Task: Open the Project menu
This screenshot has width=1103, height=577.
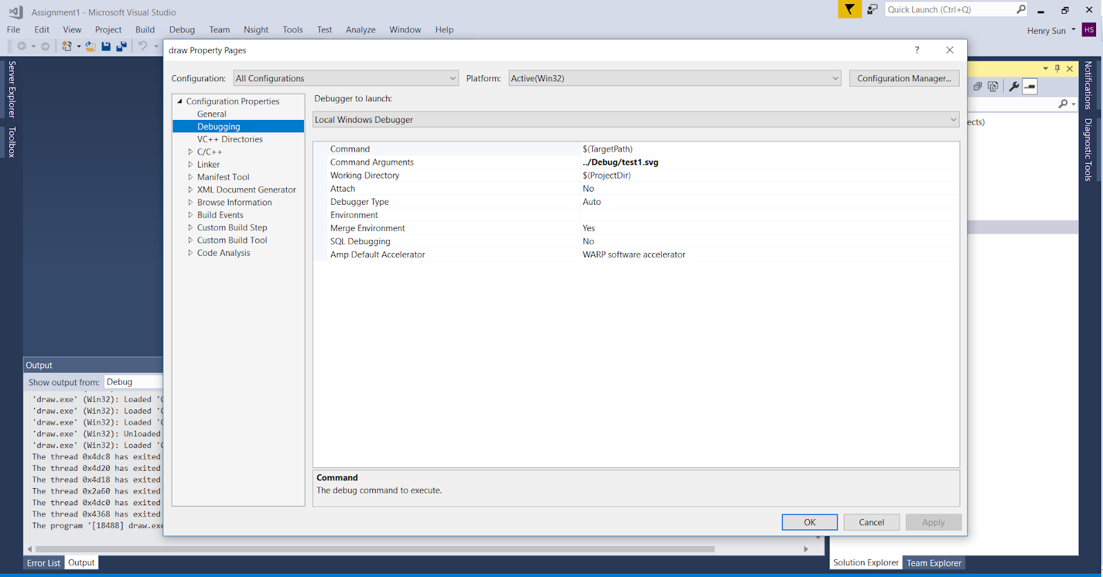Action: [108, 30]
